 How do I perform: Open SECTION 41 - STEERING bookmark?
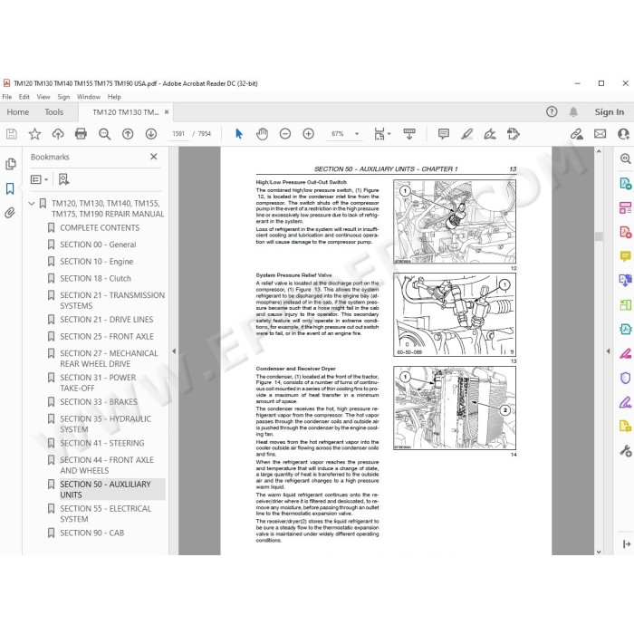coord(101,443)
